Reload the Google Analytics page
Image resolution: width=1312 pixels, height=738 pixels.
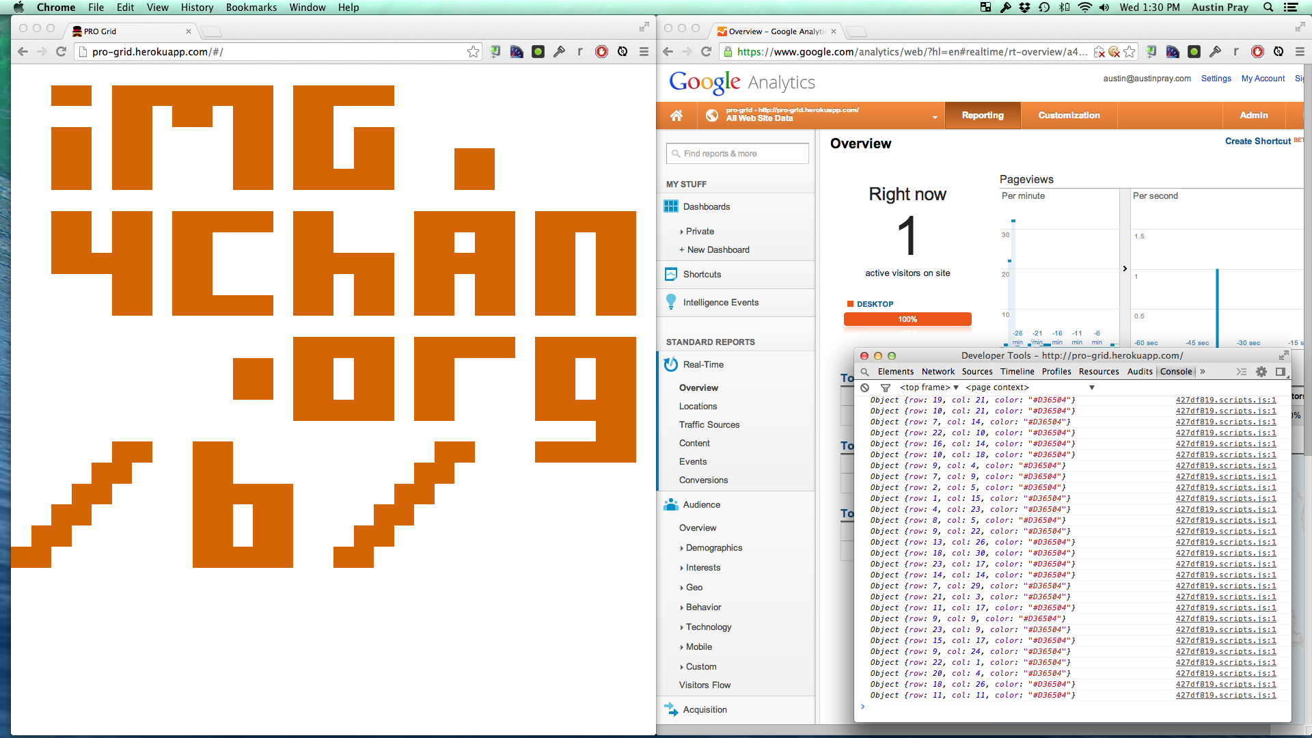point(706,52)
